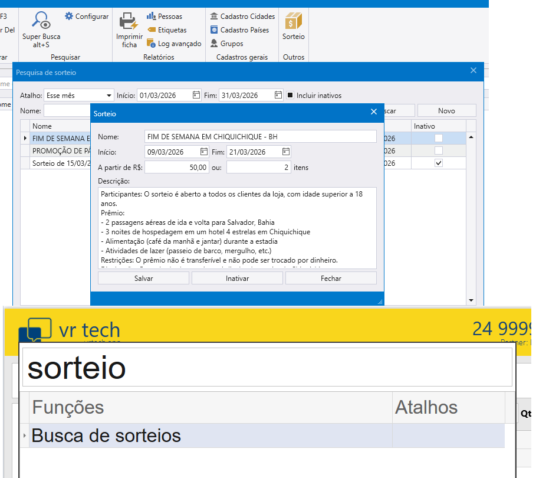536x478 pixels.
Task: Click the Salvar button
Action: [x=143, y=277]
